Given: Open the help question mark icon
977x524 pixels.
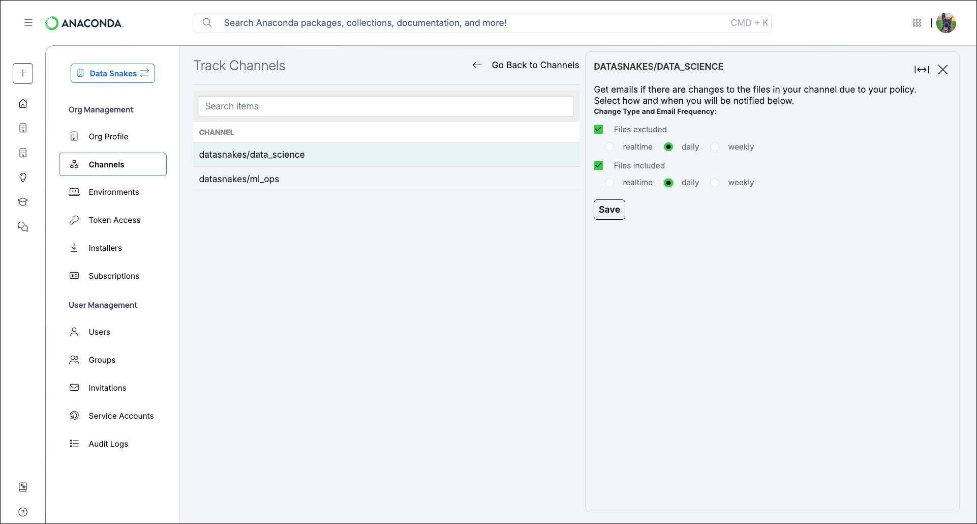Looking at the screenshot, I should (x=23, y=512).
